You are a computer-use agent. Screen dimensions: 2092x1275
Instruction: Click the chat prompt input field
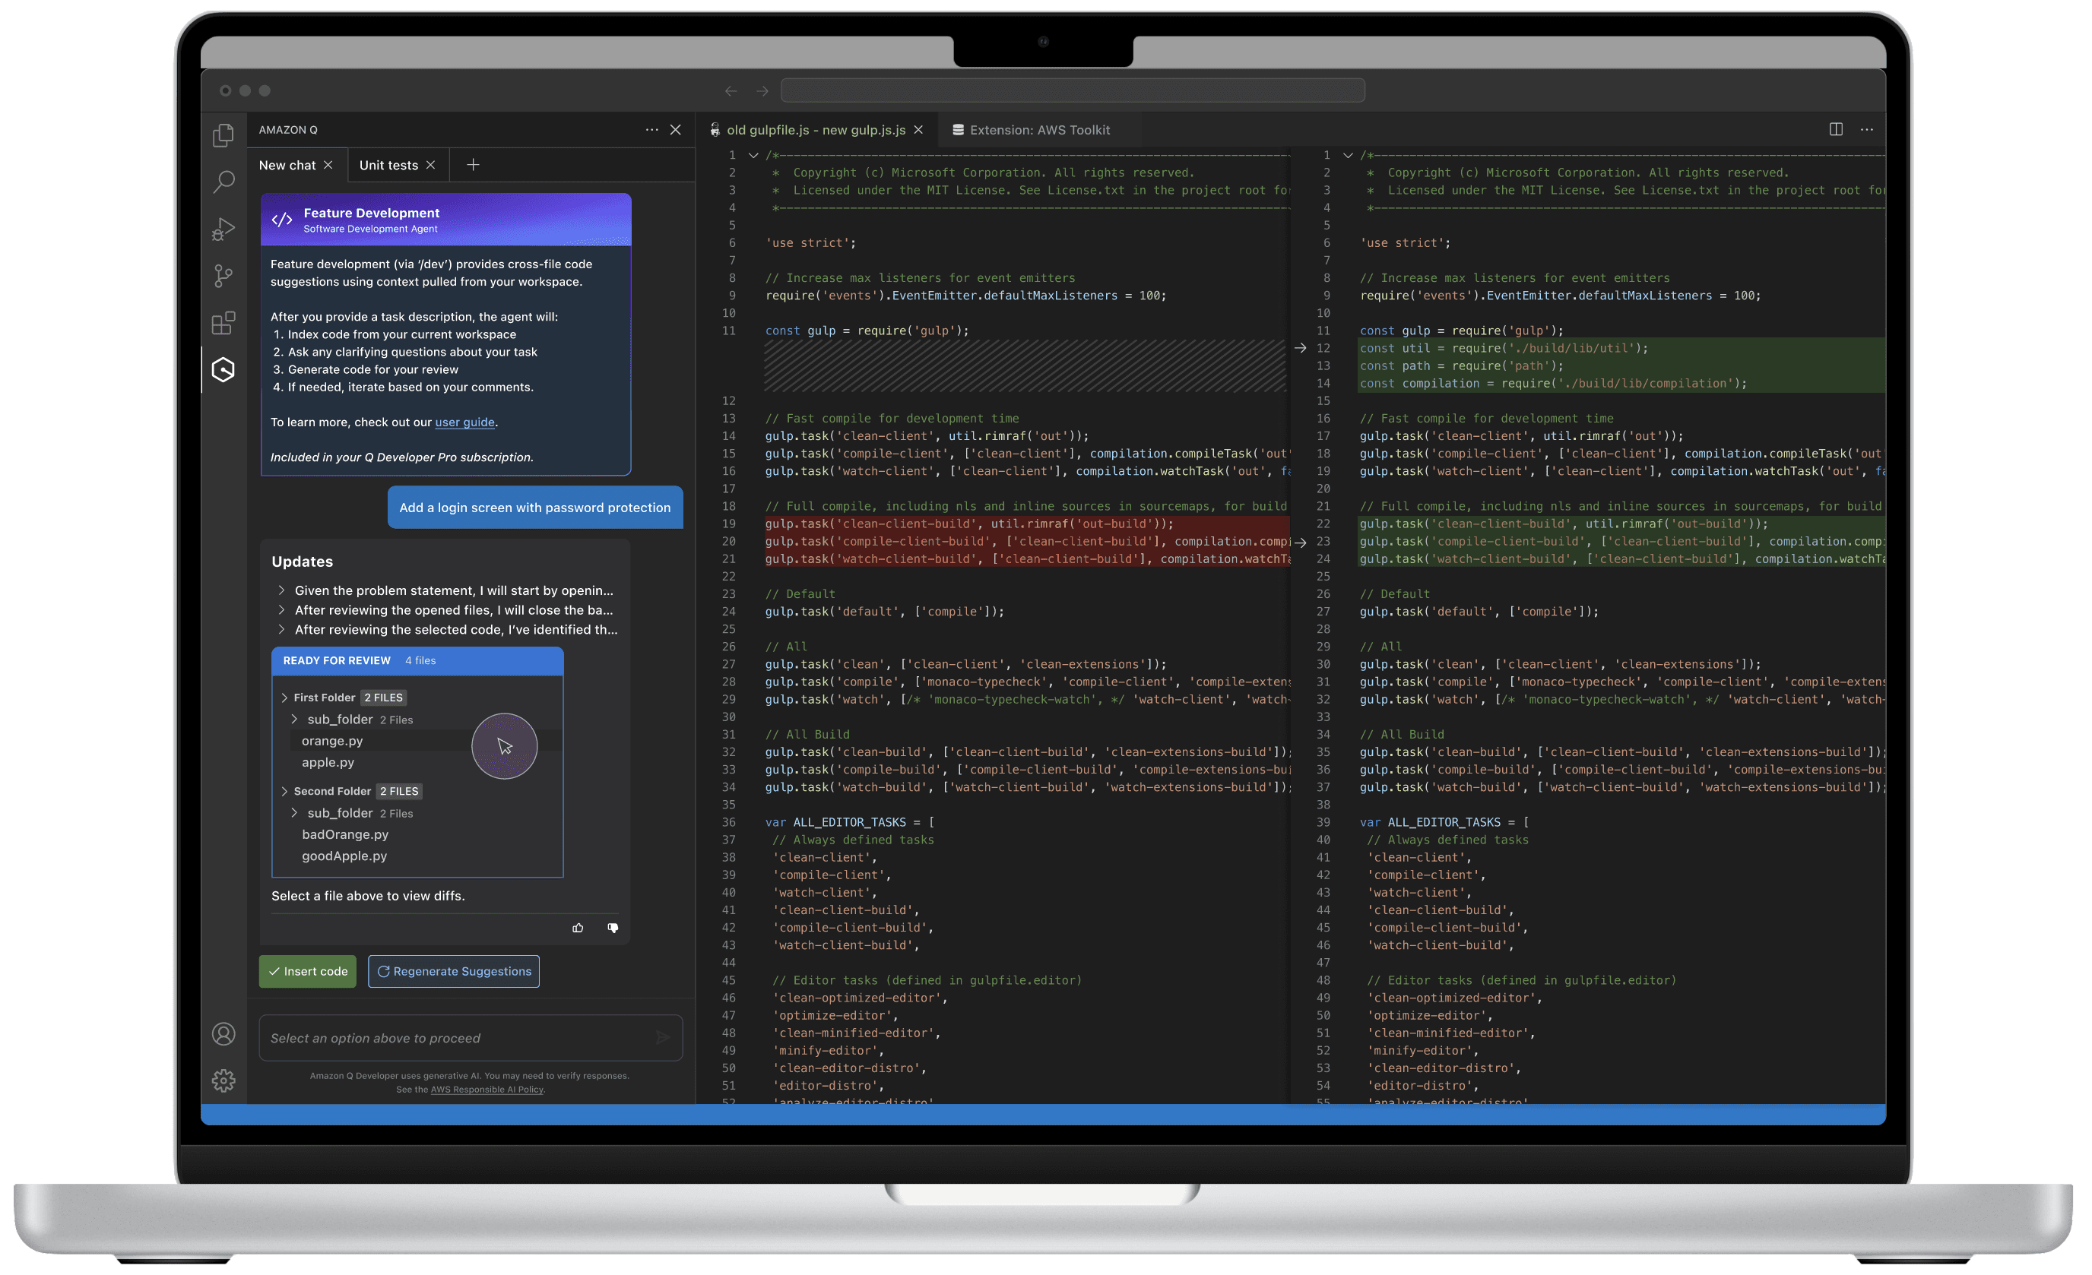tap(471, 1037)
